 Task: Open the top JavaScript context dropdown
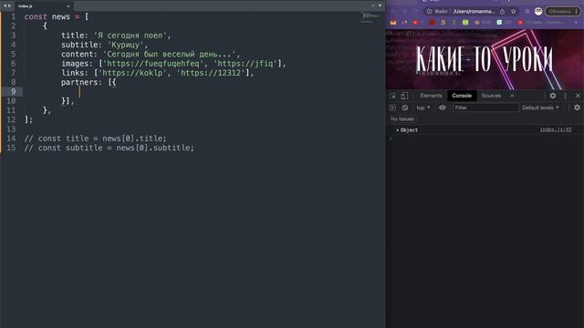coord(423,108)
